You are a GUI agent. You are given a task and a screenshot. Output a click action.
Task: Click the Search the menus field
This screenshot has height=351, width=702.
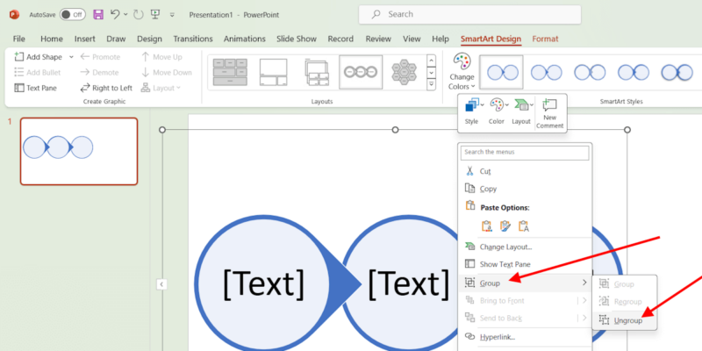pyautogui.click(x=525, y=152)
